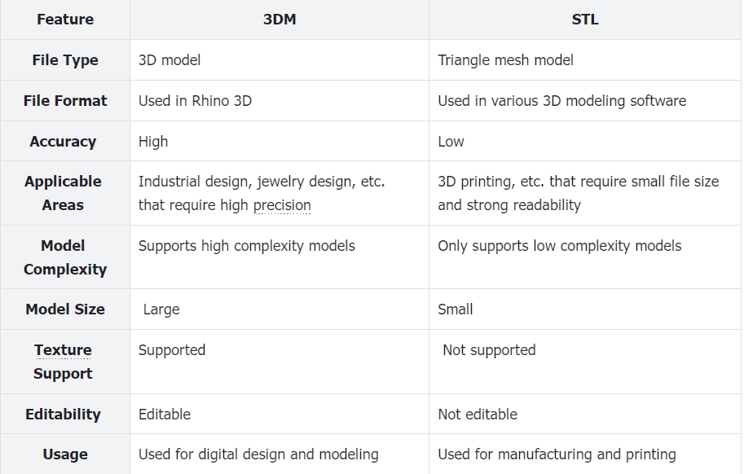
Task: Click the "High" accuracy cell
Action: pyautogui.click(x=280, y=141)
